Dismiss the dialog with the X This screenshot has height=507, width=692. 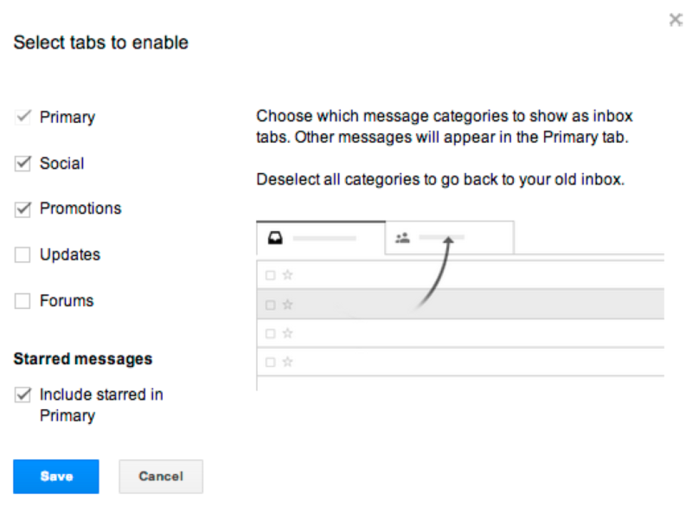click(676, 19)
